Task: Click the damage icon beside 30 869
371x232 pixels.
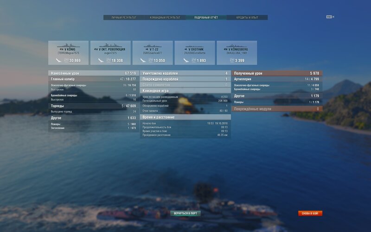Action: tap(66, 60)
